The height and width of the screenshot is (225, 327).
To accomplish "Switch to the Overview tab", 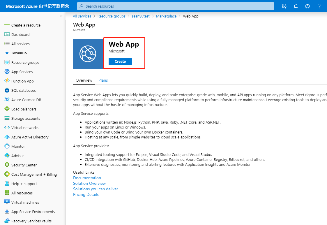I will [x=84, y=80].
